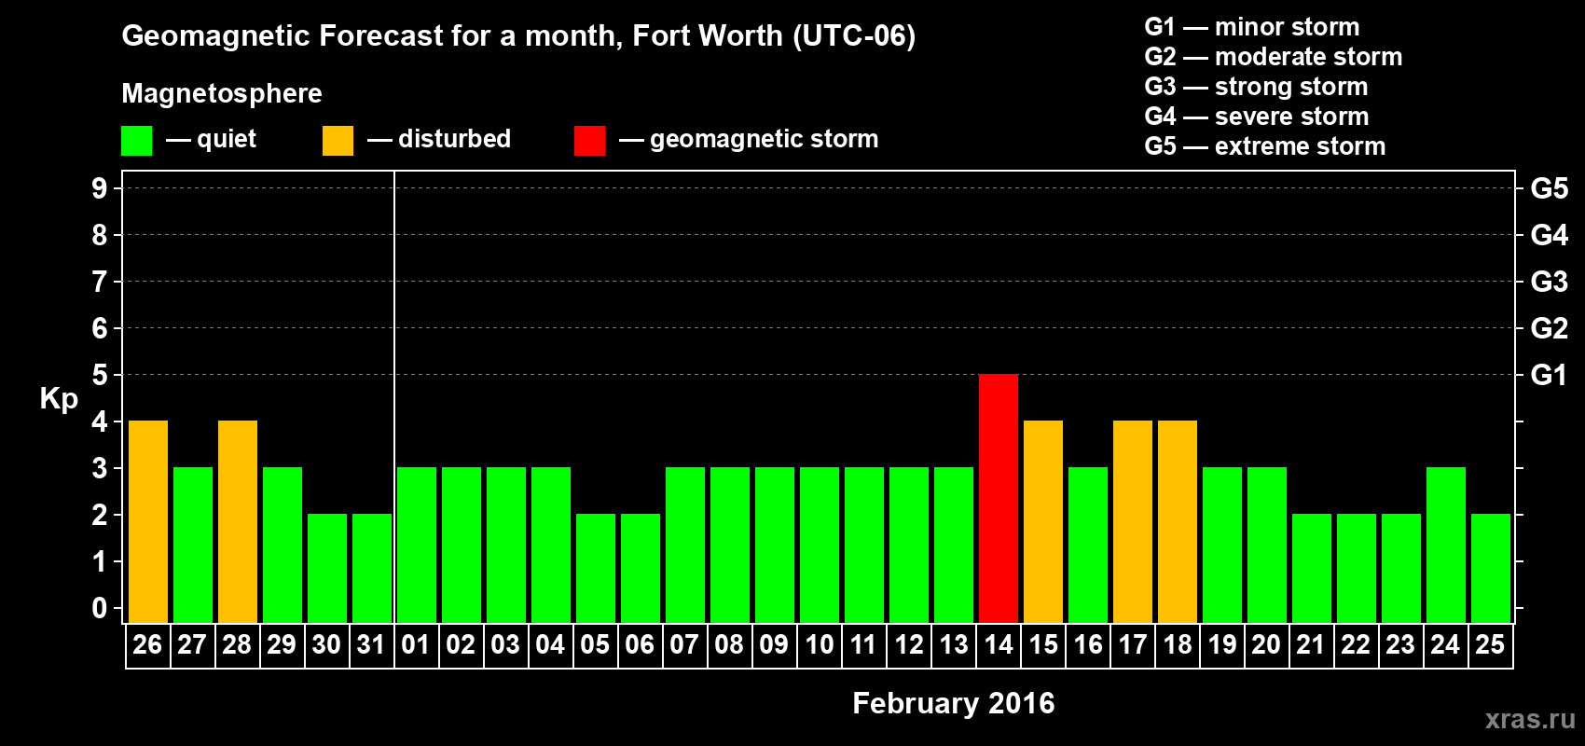Viewport: 1585px width, 746px height.
Task: Click the G3 label on right axis
Action: (x=1549, y=282)
